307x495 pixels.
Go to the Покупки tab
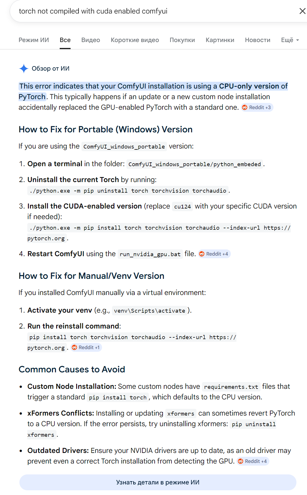point(182,40)
